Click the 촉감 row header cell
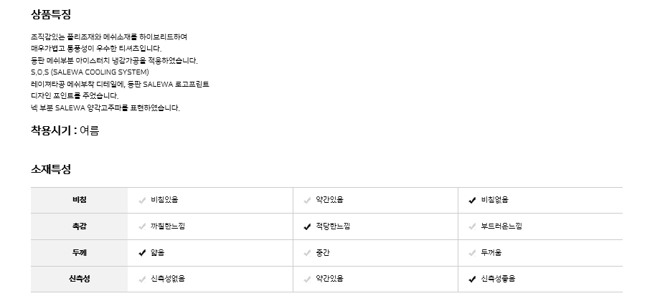The width and height of the screenshot is (660, 301). [x=79, y=226]
